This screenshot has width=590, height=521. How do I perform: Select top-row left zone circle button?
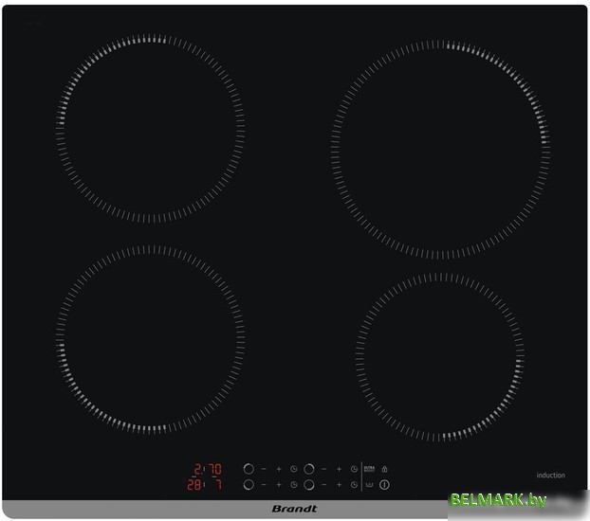point(249,469)
